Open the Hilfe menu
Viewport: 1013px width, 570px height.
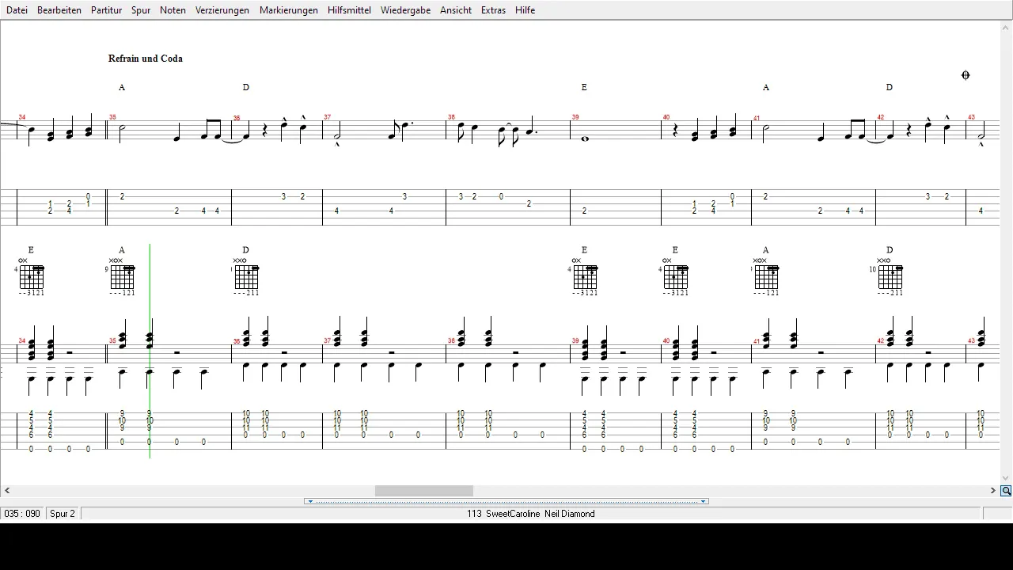(525, 10)
